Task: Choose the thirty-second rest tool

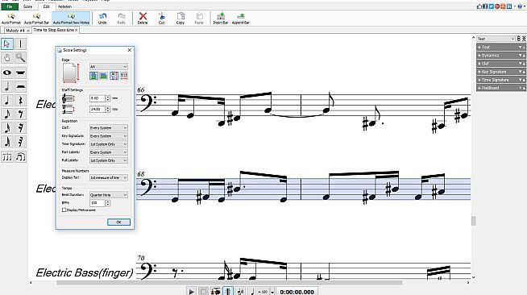Action: point(20,142)
